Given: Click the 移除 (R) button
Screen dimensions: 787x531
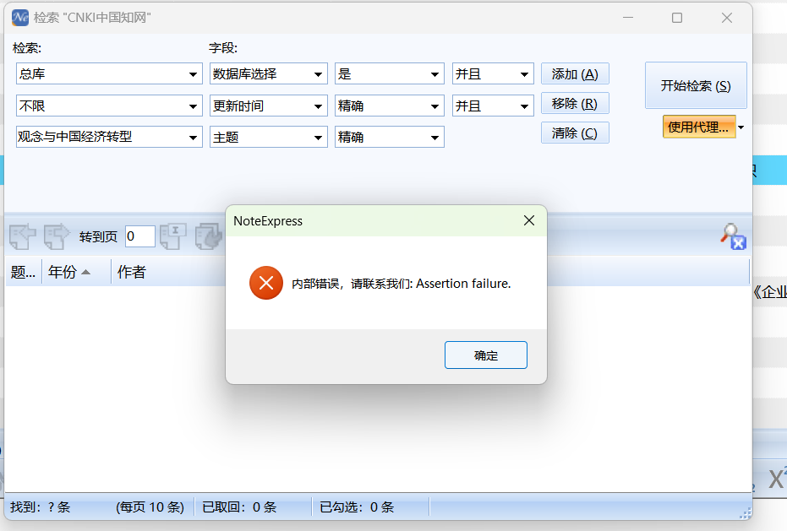Looking at the screenshot, I should pos(575,104).
